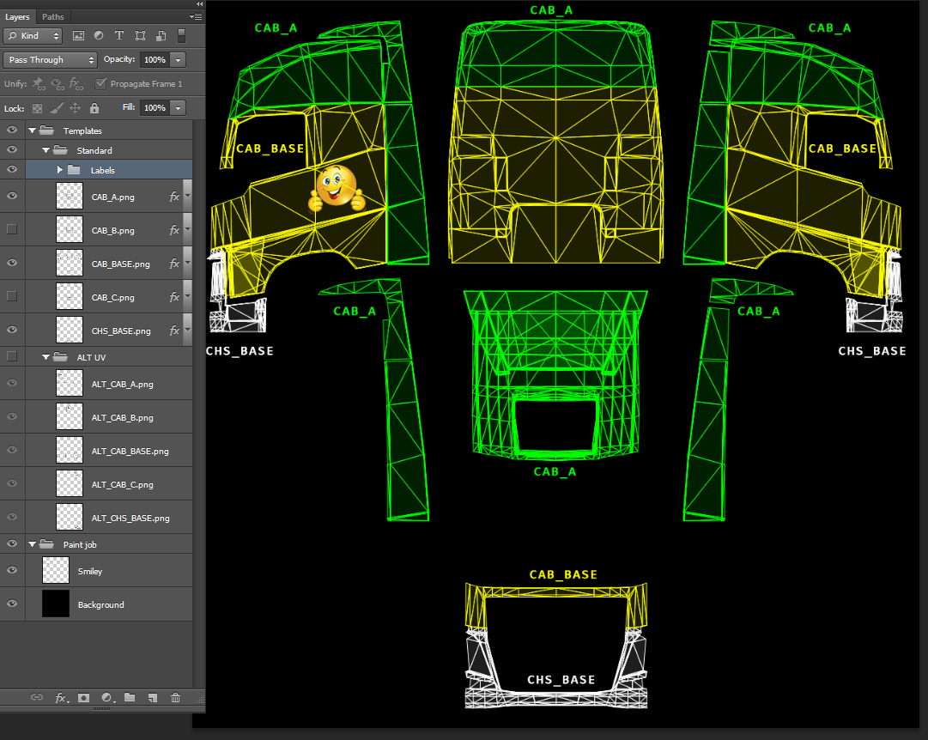The image size is (928, 740).
Task: Show the CAB_B.png layer
Action: tap(12, 229)
